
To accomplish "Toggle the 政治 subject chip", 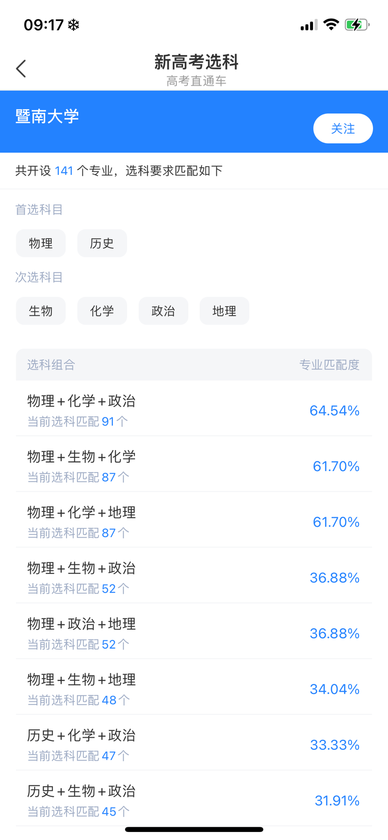I will coord(163,311).
